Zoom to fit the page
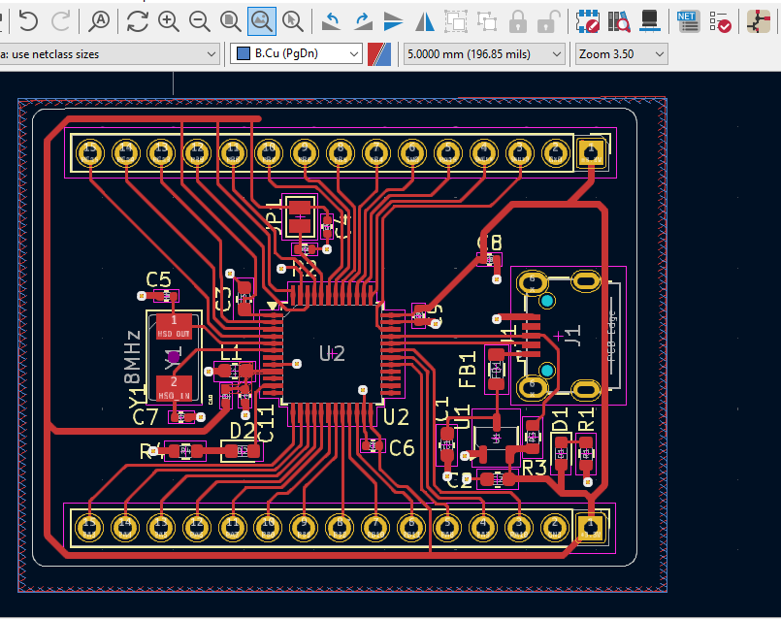781x619 pixels. [230, 19]
